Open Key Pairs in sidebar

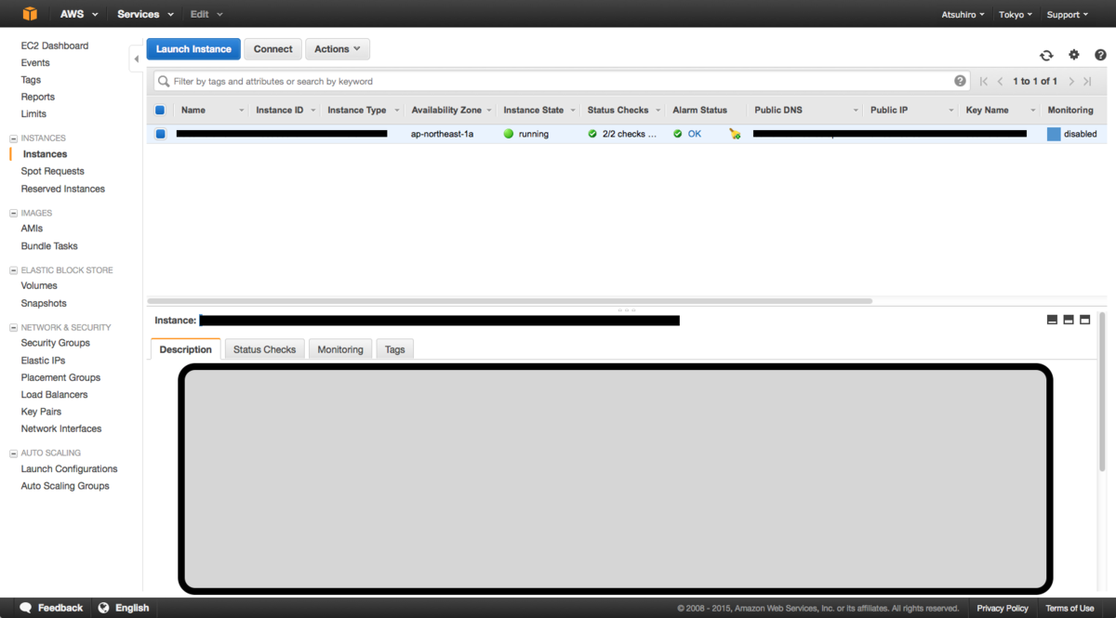(x=41, y=412)
